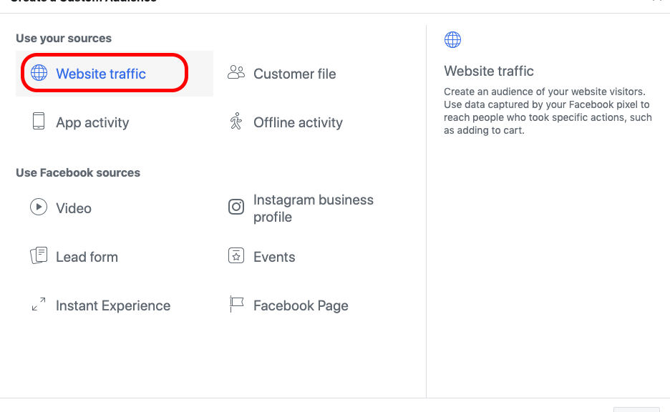Viewport: 670px width, 412px height.
Task: Click the Instant Experience expand arrows icon
Action: point(39,305)
